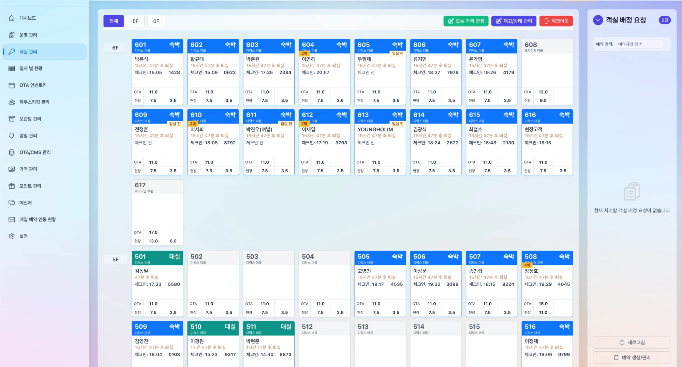Screen dimensions: 682x367
Task: Open room 616 card for 현장고객
Action: pyautogui.click(x=547, y=142)
